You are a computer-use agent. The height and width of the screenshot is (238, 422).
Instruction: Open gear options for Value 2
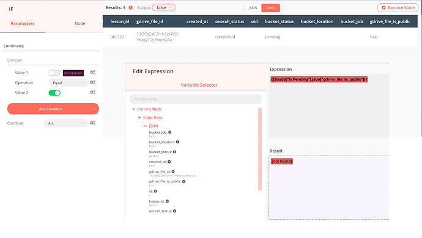coord(92,92)
